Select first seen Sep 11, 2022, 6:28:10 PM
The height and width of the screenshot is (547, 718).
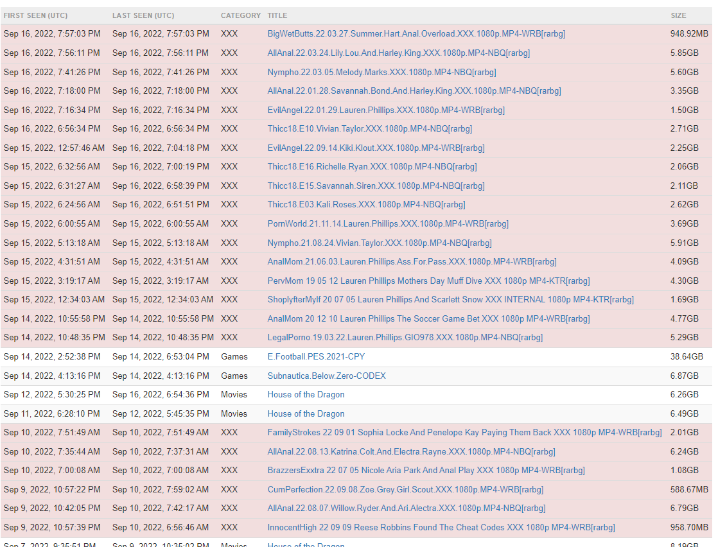coord(51,414)
